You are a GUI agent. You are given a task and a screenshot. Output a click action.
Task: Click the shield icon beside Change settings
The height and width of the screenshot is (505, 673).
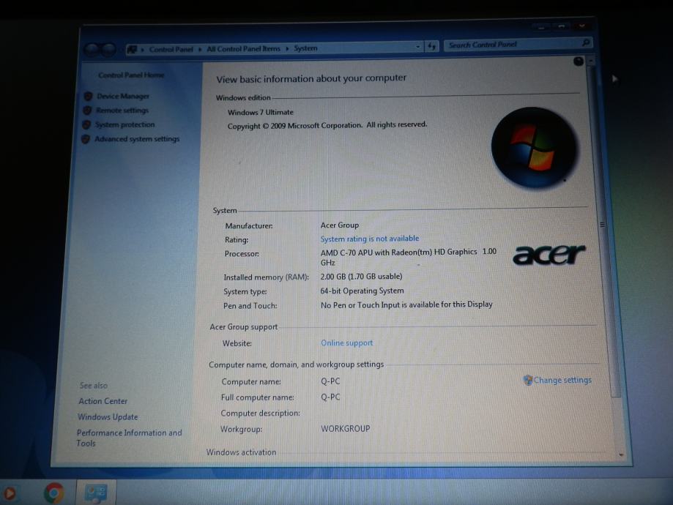point(528,380)
